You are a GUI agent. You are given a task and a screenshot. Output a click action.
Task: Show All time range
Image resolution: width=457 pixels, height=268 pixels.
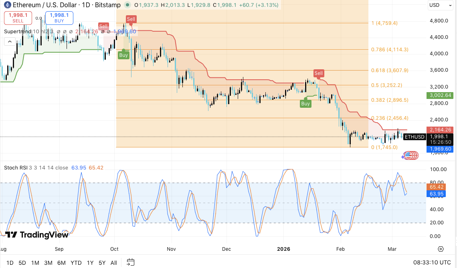tap(114, 263)
